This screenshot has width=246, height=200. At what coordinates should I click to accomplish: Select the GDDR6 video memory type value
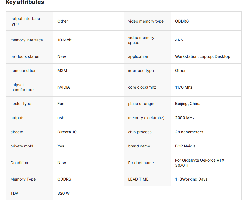tap(182, 21)
